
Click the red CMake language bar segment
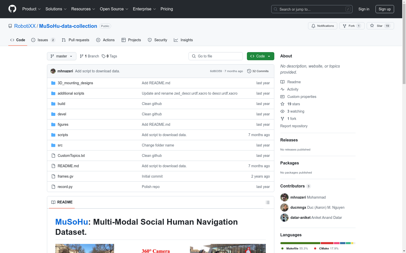[x=327, y=243]
